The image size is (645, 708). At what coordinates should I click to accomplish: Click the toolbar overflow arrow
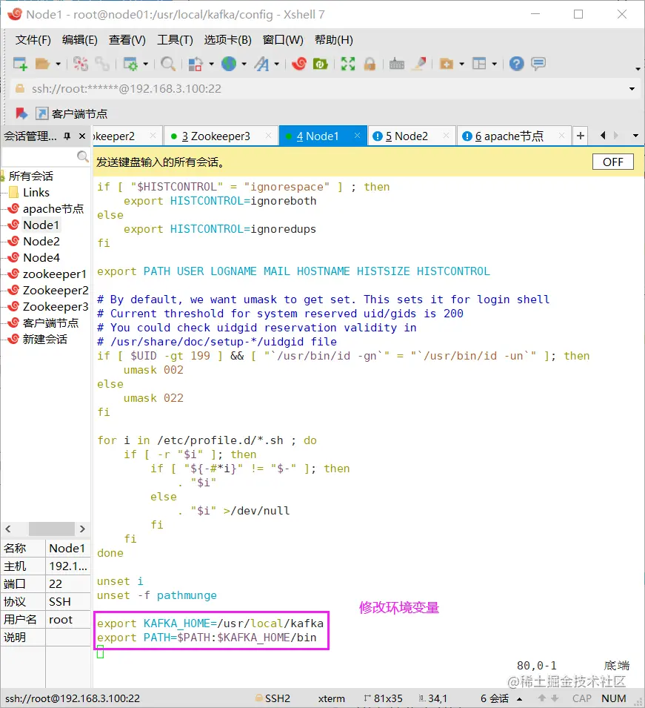[638, 69]
